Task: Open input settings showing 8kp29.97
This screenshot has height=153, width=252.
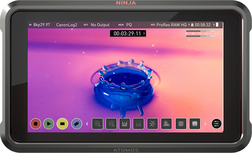Action: (41, 25)
